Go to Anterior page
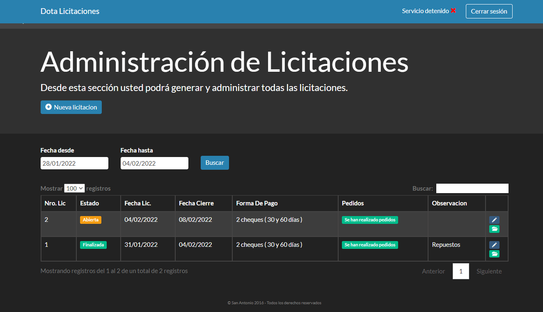 [433, 271]
